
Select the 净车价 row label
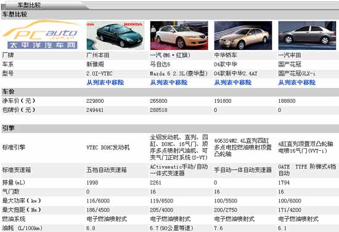click(x=18, y=101)
